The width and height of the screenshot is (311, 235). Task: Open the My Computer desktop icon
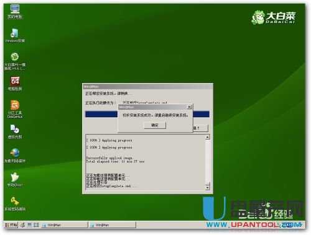tap(15, 11)
